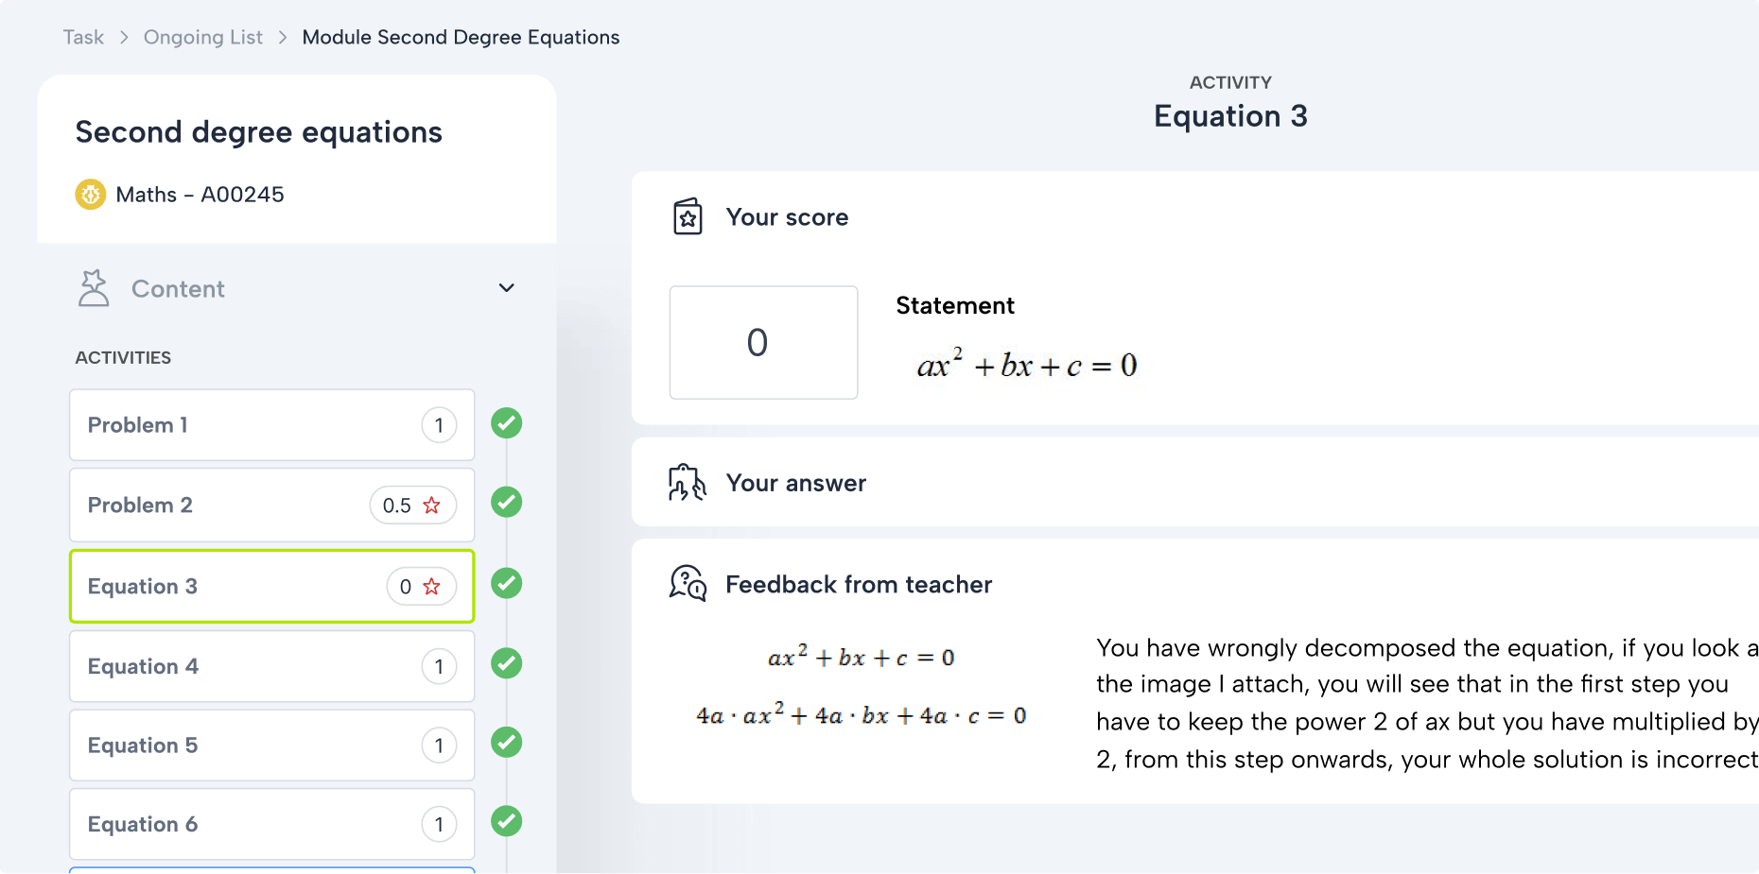Click the red star beside Equation 3 score
This screenshot has width=1759, height=874.
click(x=433, y=586)
